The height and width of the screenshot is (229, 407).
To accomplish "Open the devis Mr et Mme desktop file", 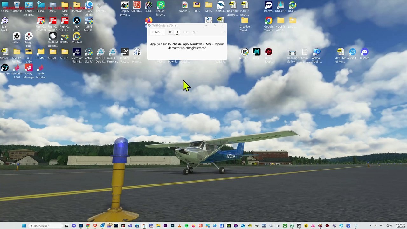I will [341, 56].
